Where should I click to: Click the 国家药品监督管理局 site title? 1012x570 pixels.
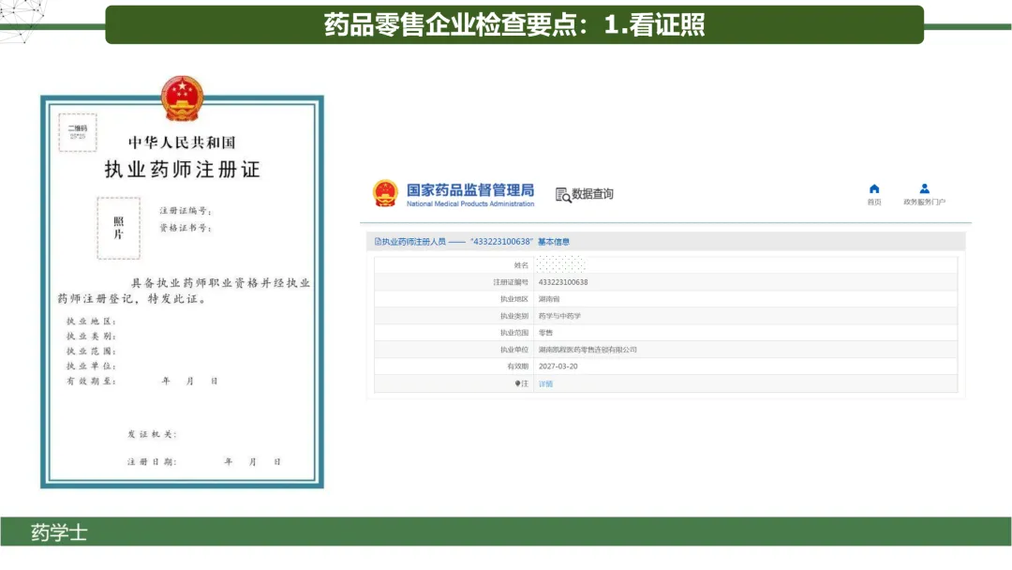tap(469, 189)
